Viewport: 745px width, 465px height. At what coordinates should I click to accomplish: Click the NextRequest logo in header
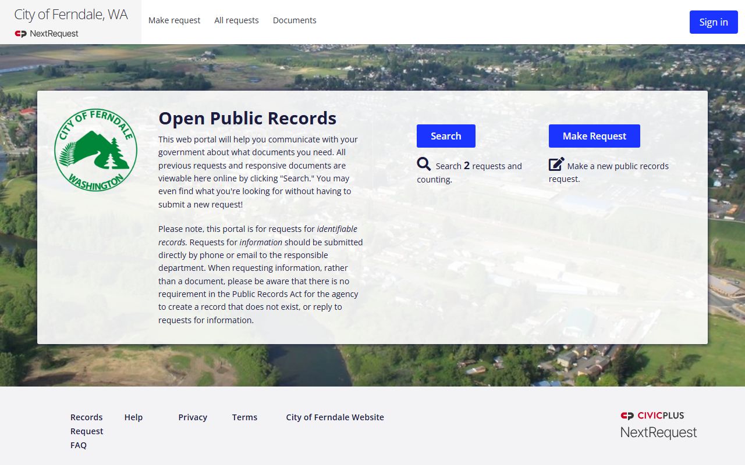coord(47,34)
